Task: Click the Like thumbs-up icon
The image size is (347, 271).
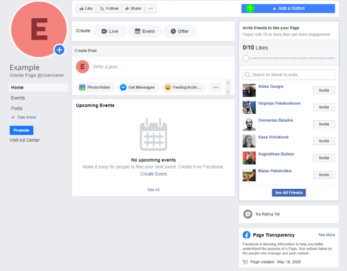Action: click(82, 9)
